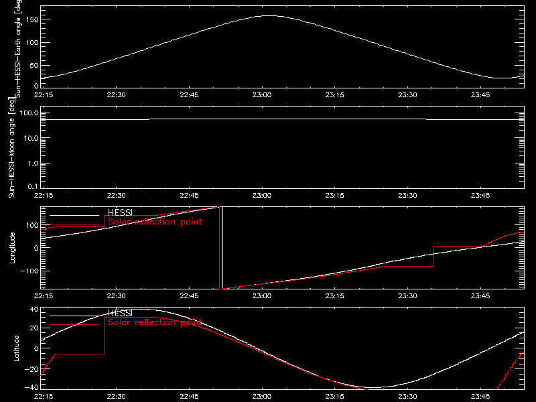Select Solar reflection point legend in Longitude plot
The width and height of the screenshot is (536, 402).
[x=155, y=222]
